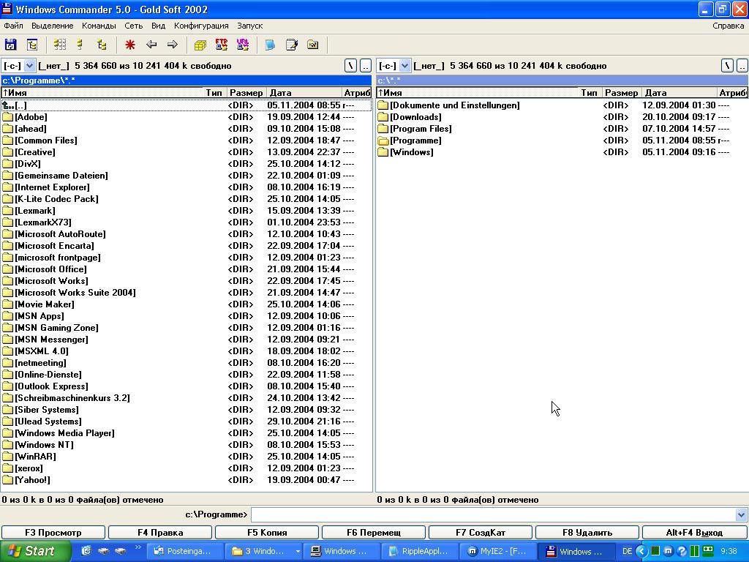Open the Справка help menu
This screenshot has height=562, width=749.
tap(728, 26)
